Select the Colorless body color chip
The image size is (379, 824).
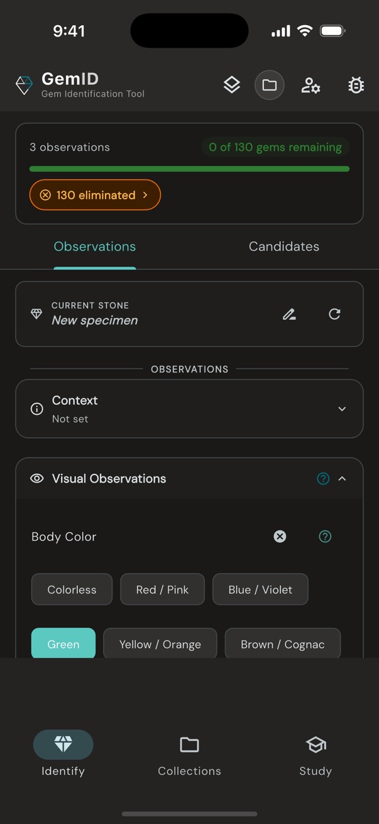tap(72, 590)
